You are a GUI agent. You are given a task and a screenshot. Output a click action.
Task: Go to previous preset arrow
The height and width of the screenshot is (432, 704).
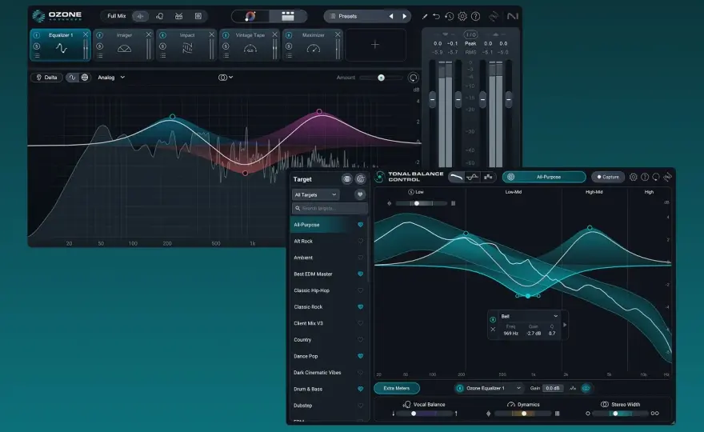tap(391, 16)
